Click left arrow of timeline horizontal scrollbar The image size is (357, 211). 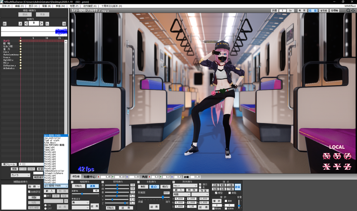pyautogui.click(x=20, y=164)
